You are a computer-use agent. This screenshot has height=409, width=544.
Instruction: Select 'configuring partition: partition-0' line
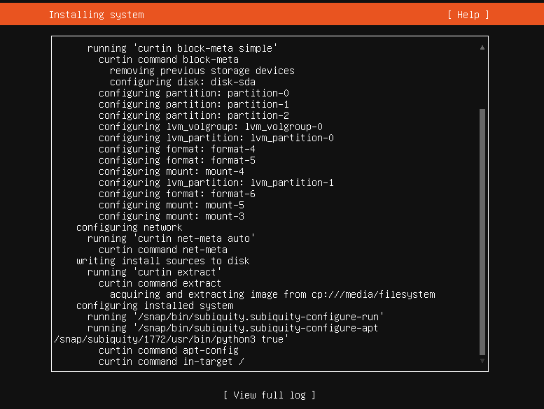point(194,93)
